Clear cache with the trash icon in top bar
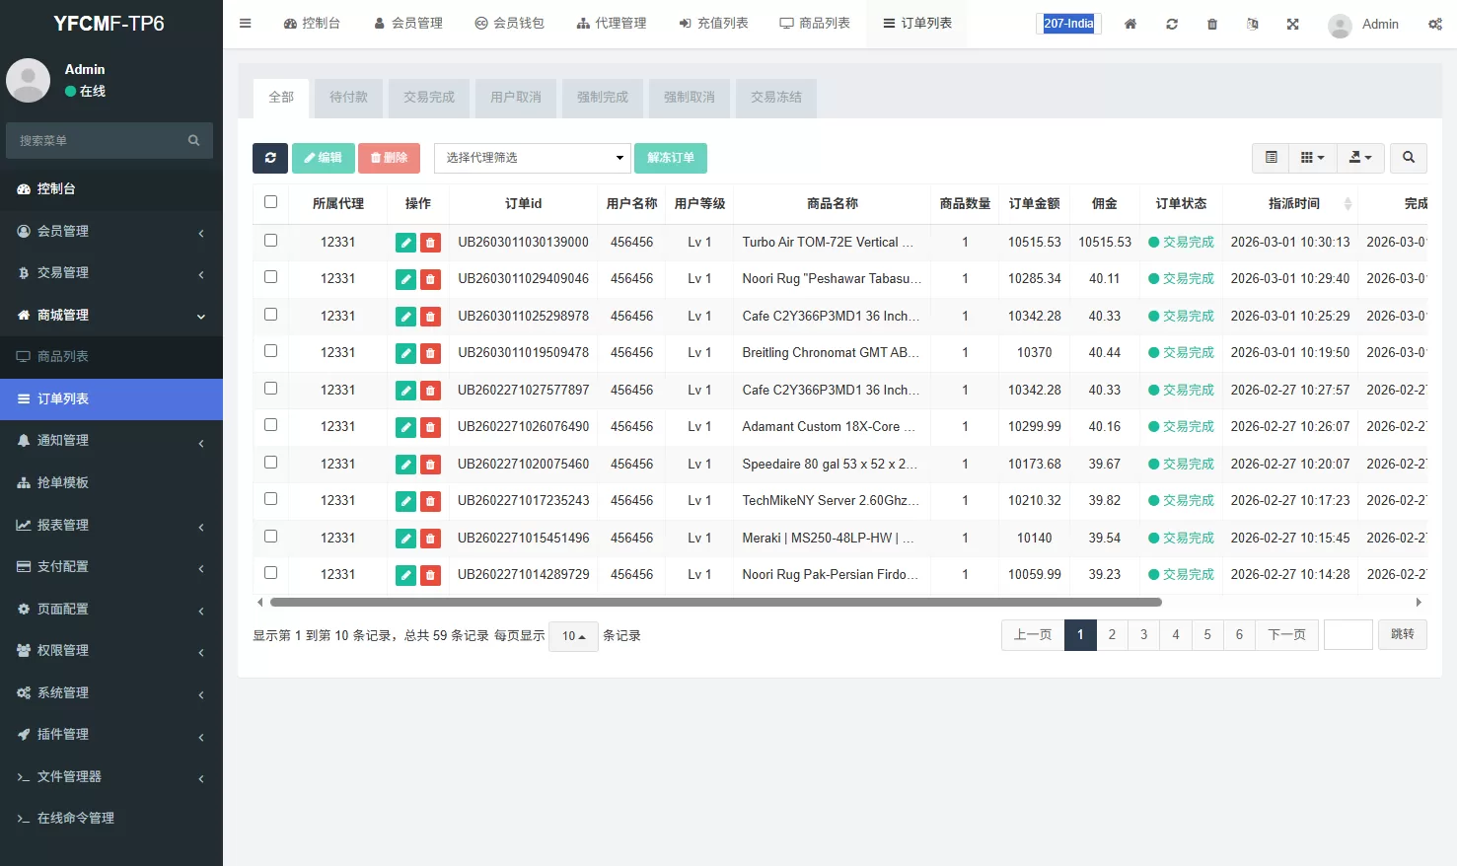The height and width of the screenshot is (866, 1457). [x=1211, y=24]
